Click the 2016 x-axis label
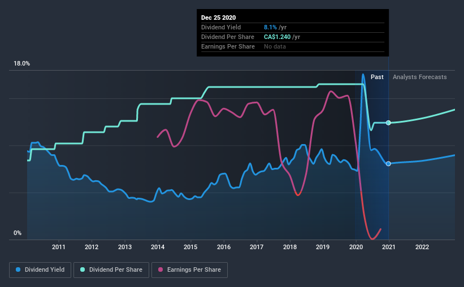This screenshot has width=464, height=287. pyautogui.click(x=224, y=247)
